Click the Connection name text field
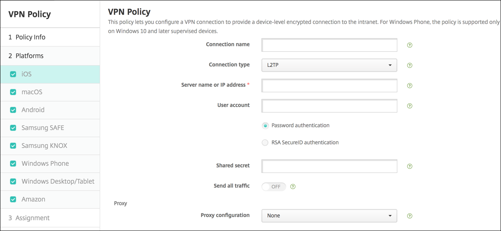This screenshot has width=501, height=231. pos(329,45)
